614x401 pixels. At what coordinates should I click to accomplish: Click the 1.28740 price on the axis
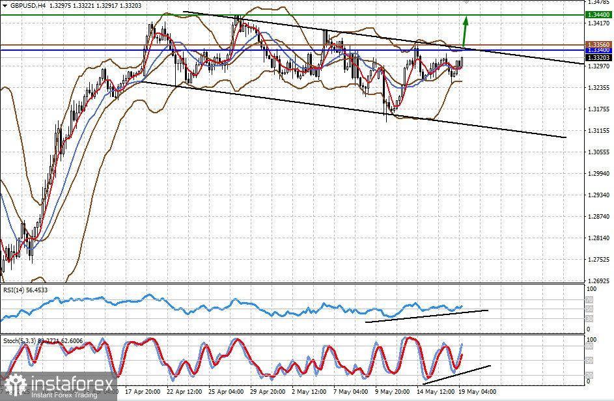pyautogui.click(x=599, y=217)
